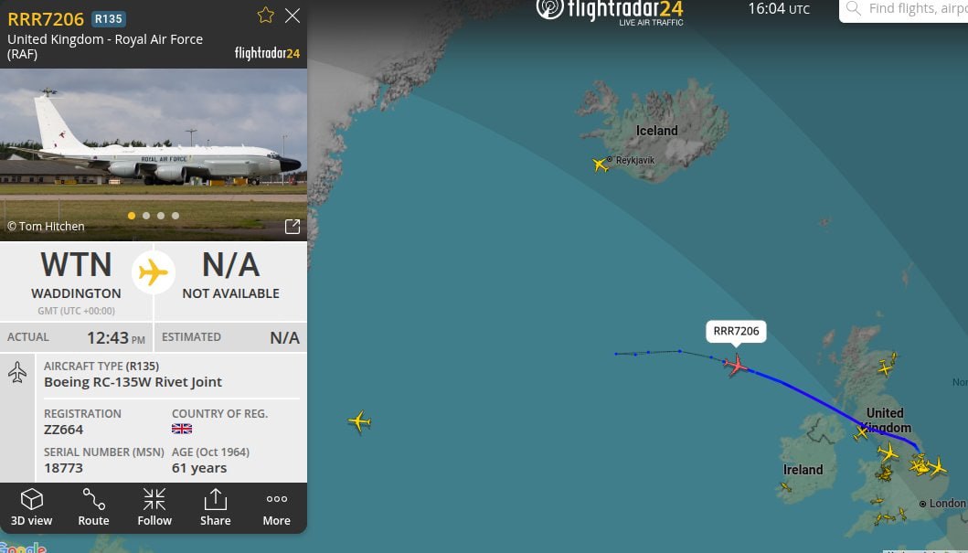
Task: Open the More options menu
Action: coord(277,507)
